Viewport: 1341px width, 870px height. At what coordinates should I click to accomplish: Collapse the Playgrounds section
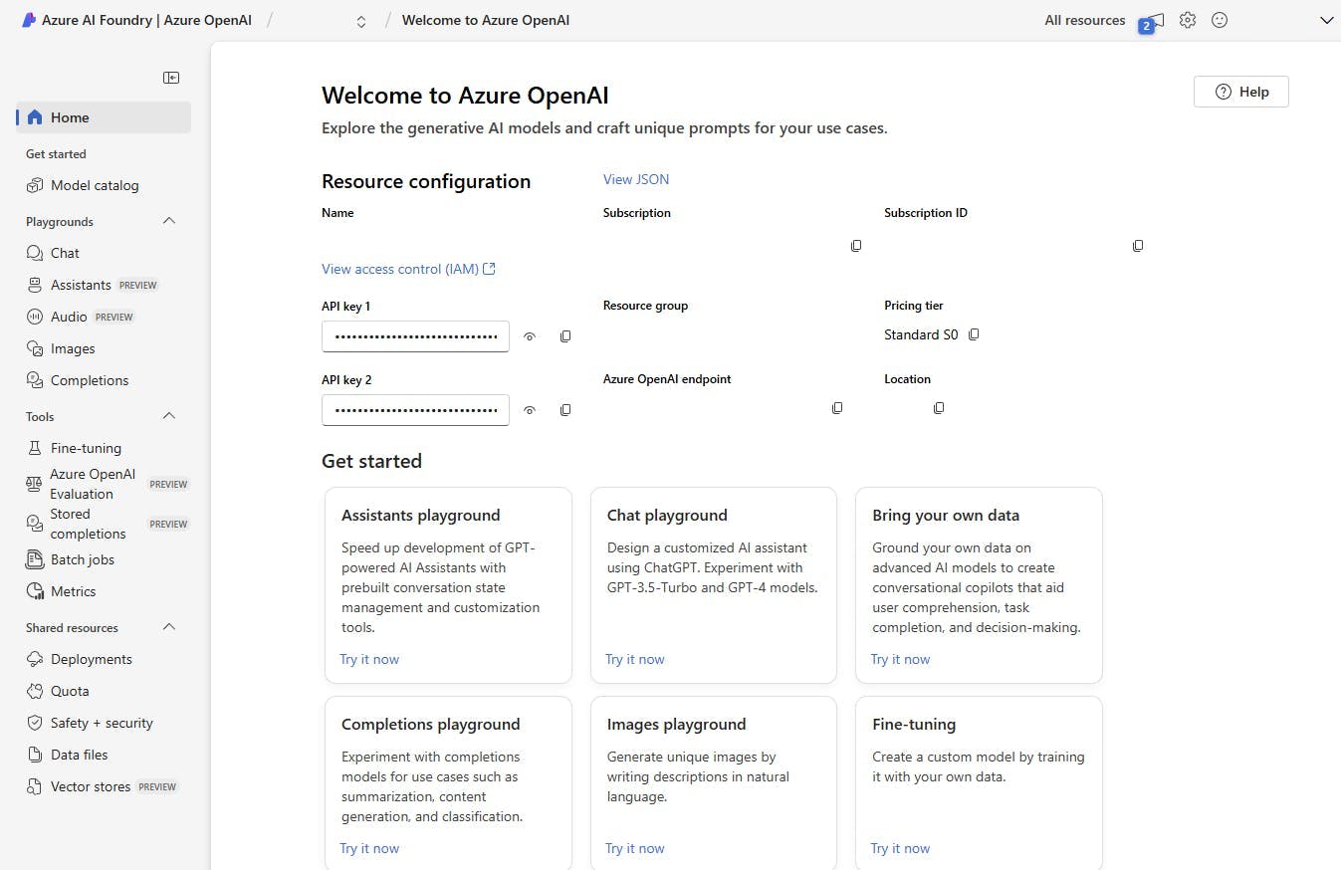click(x=169, y=221)
